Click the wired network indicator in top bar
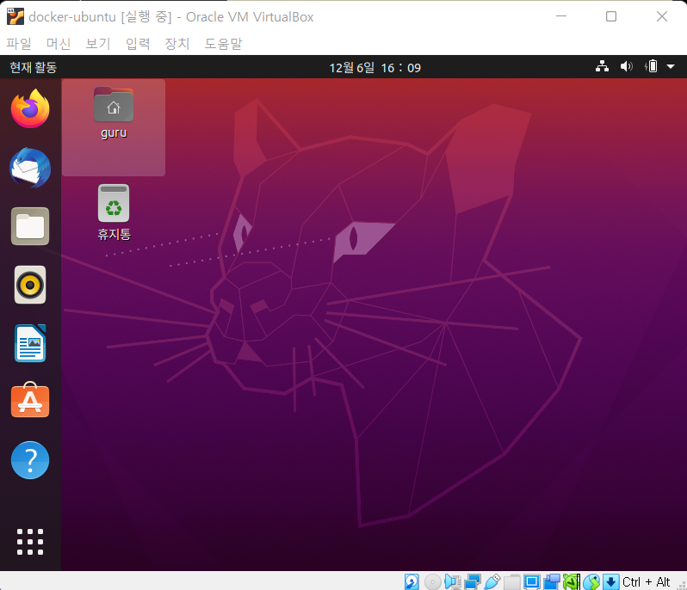Image resolution: width=687 pixels, height=590 pixels. [602, 66]
